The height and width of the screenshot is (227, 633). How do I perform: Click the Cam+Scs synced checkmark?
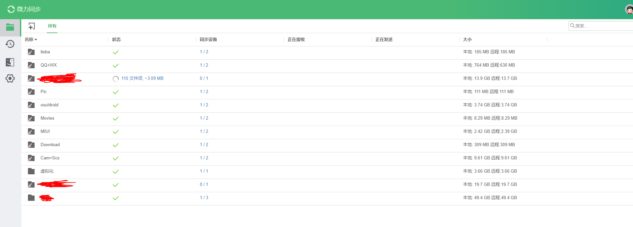tap(116, 158)
